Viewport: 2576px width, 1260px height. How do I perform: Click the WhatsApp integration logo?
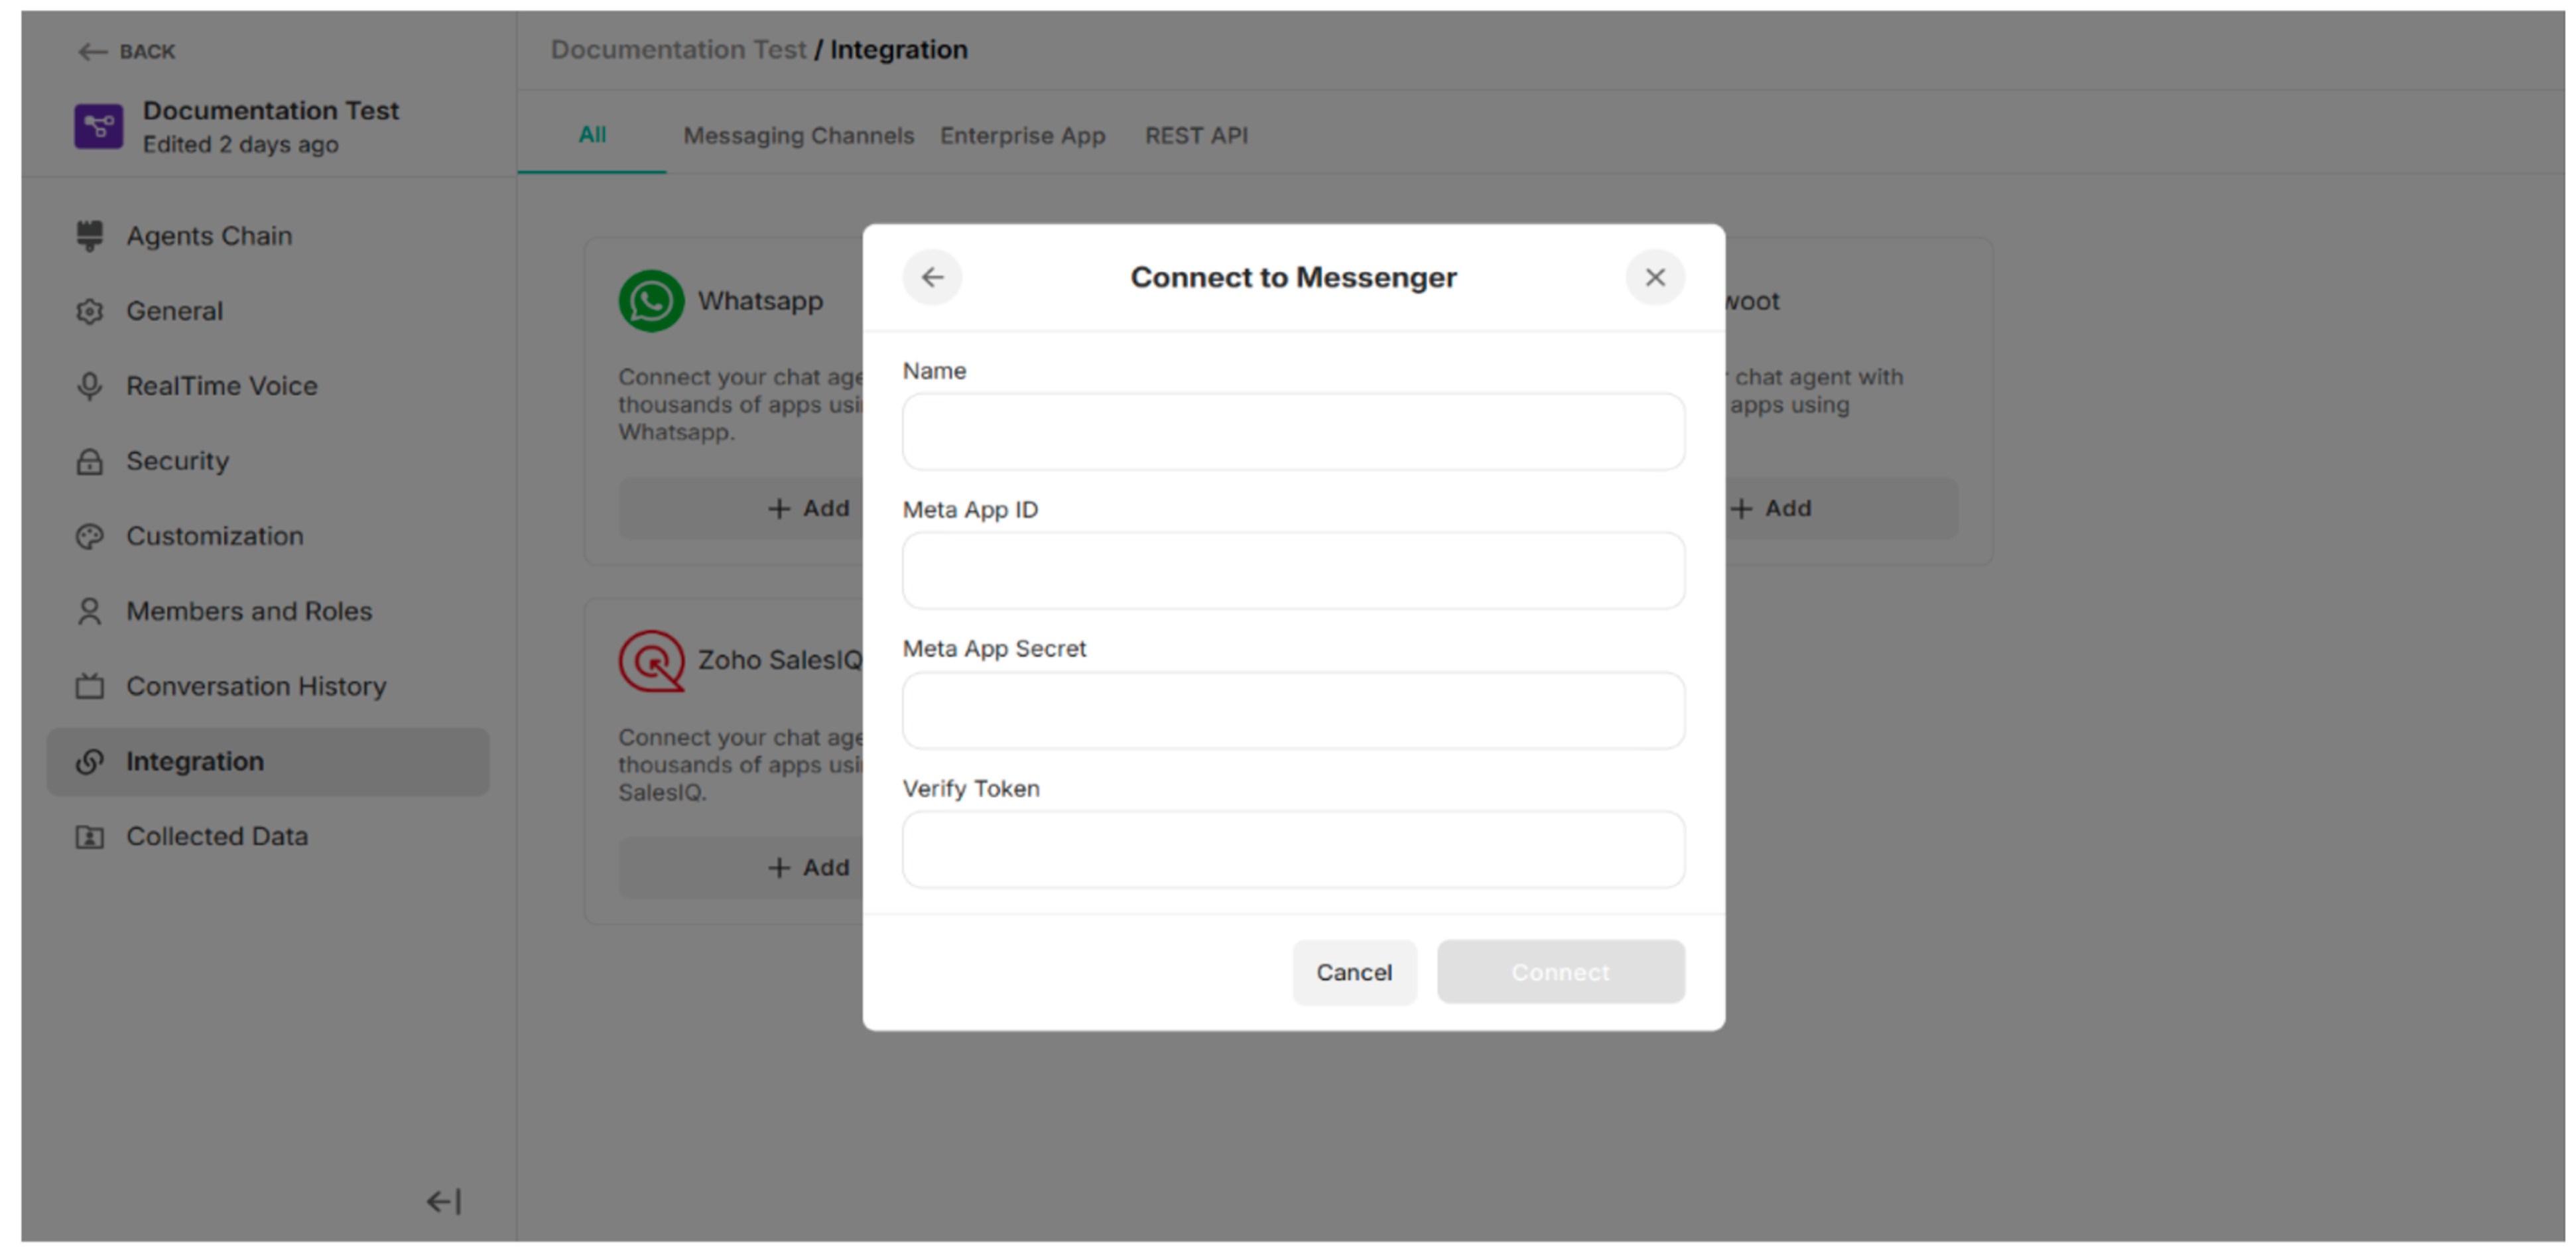tap(651, 300)
